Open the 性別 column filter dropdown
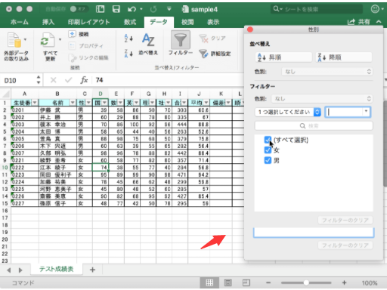The width and height of the screenshot is (387, 290). tap(88, 103)
